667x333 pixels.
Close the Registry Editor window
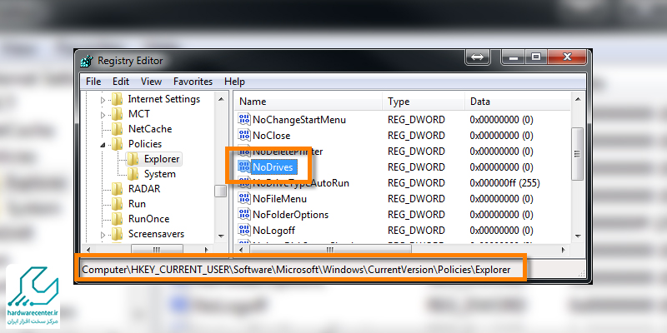pyautogui.click(x=567, y=57)
